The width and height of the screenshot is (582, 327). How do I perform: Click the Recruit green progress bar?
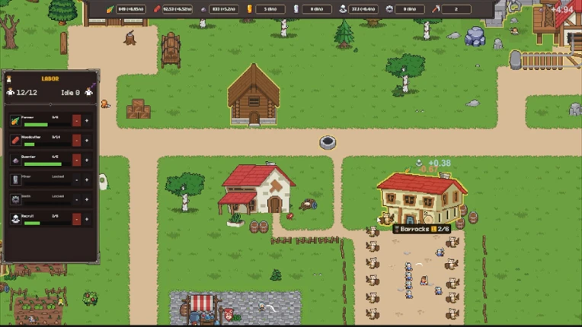(x=32, y=223)
